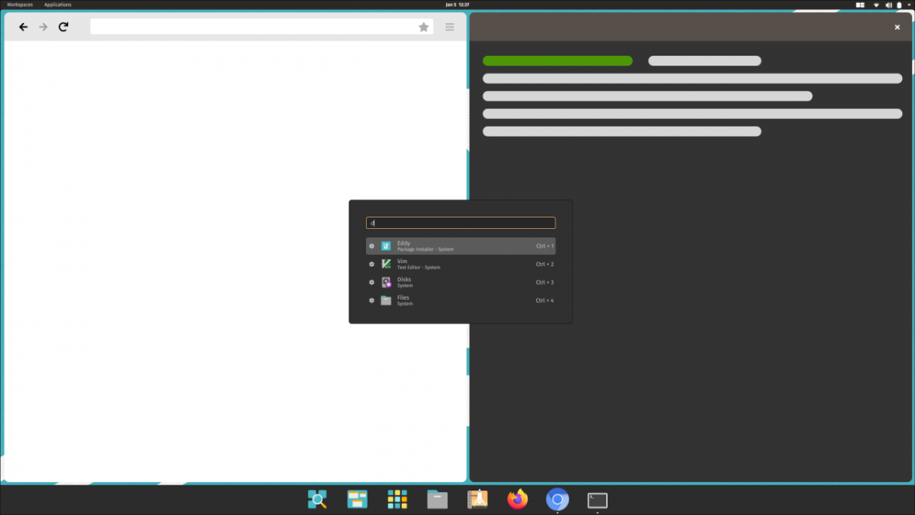Launch Chromium from the dock
Viewport: 915px width, 515px height.
point(557,500)
